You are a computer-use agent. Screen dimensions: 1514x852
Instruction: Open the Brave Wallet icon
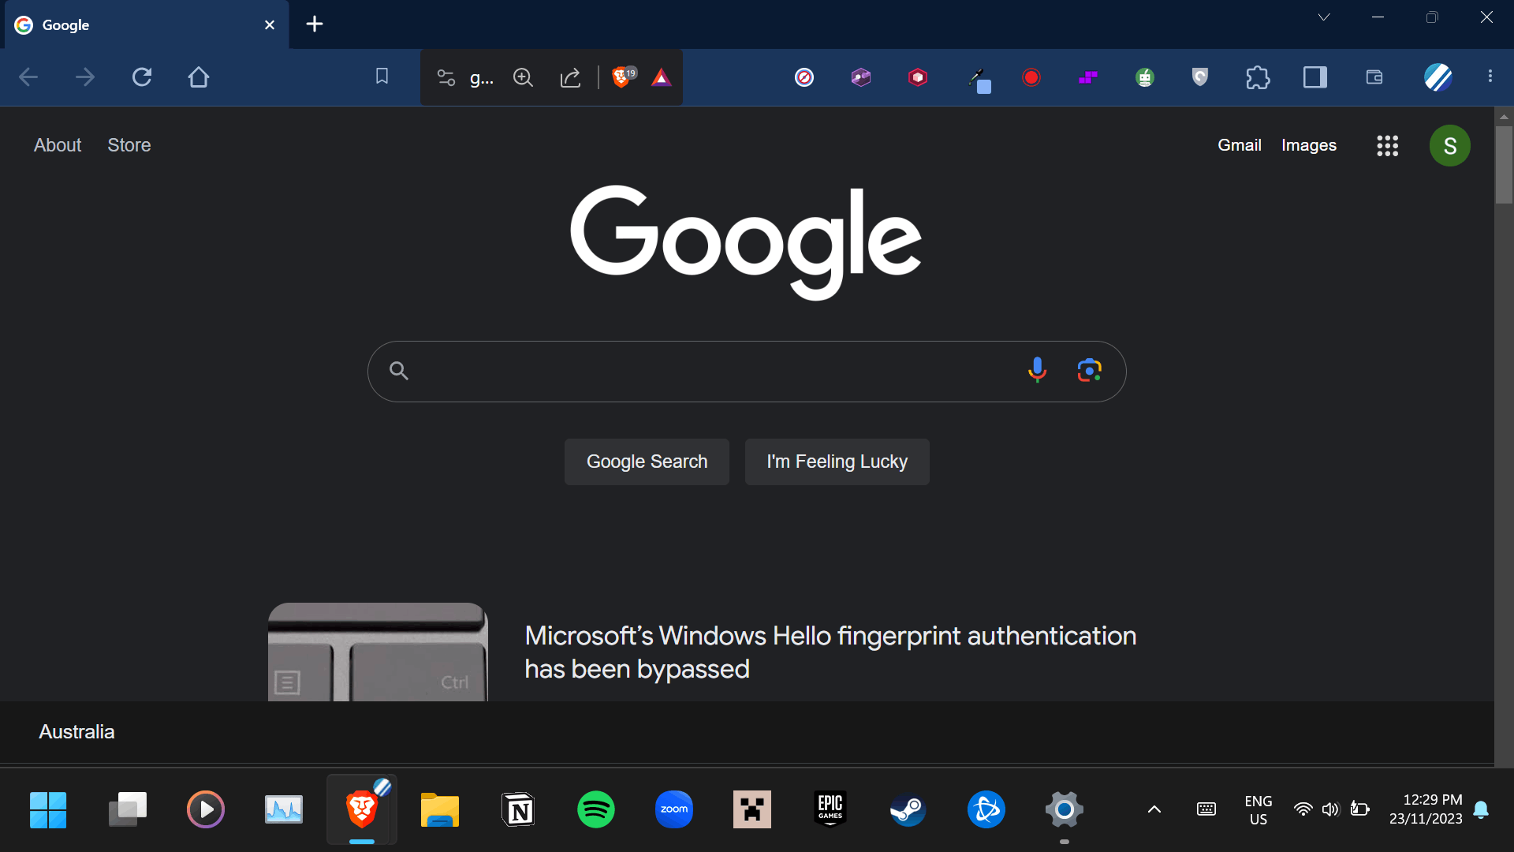[1374, 77]
